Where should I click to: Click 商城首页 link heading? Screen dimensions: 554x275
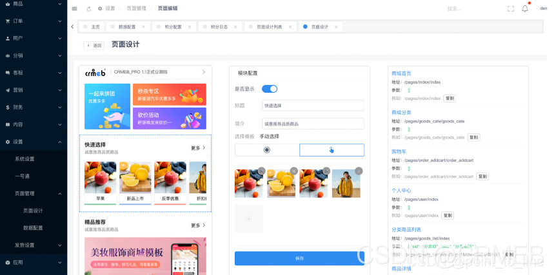pos(401,73)
